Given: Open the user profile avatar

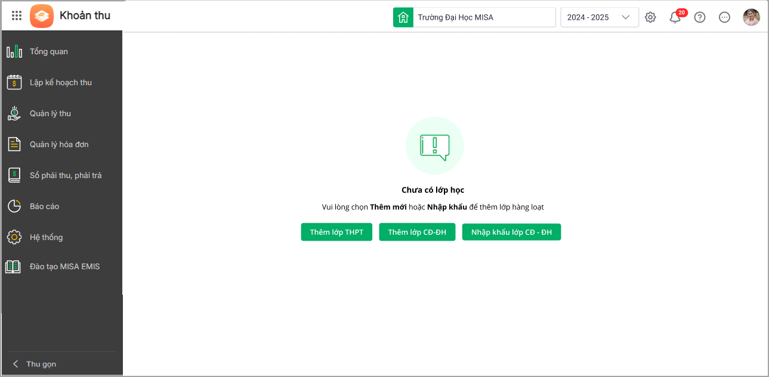Looking at the screenshot, I should click(x=751, y=17).
